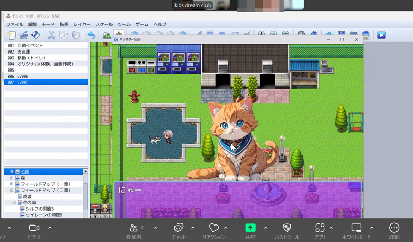This screenshot has height=242, width=413.
Task: Expand the 公園 map tree node
Action: (11, 171)
